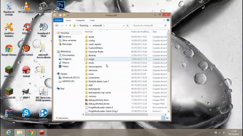243x136 pixels.
Task: Click the Back navigation arrow in Explorer
Action: point(57,26)
